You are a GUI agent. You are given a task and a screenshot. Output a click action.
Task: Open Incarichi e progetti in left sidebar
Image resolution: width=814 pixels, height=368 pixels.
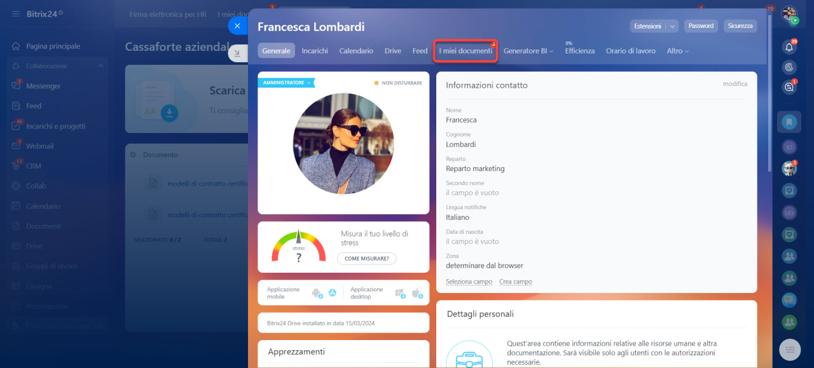[x=55, y=126]
